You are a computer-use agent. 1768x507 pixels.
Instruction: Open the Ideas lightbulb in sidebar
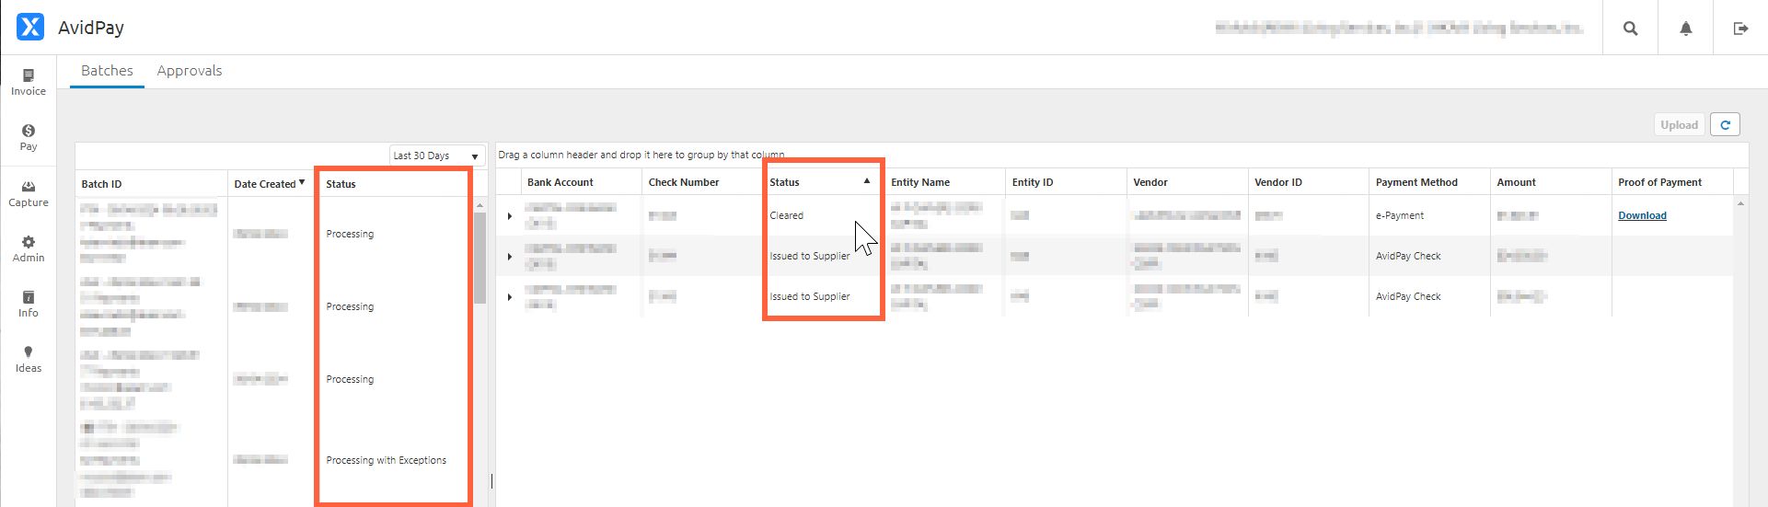point(29,359)
